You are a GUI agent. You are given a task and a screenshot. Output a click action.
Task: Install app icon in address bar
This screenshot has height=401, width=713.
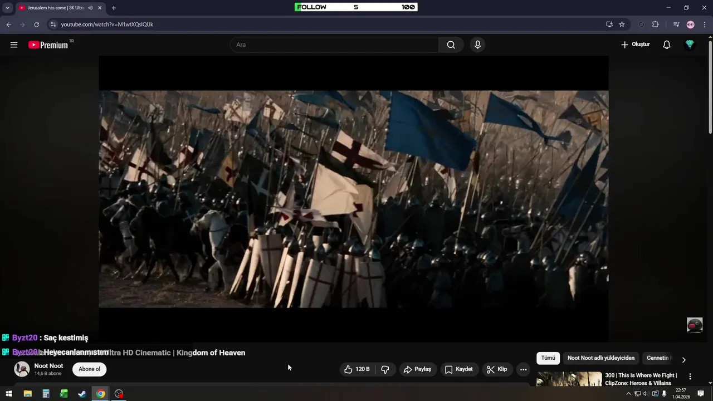[x=609, y=25]
